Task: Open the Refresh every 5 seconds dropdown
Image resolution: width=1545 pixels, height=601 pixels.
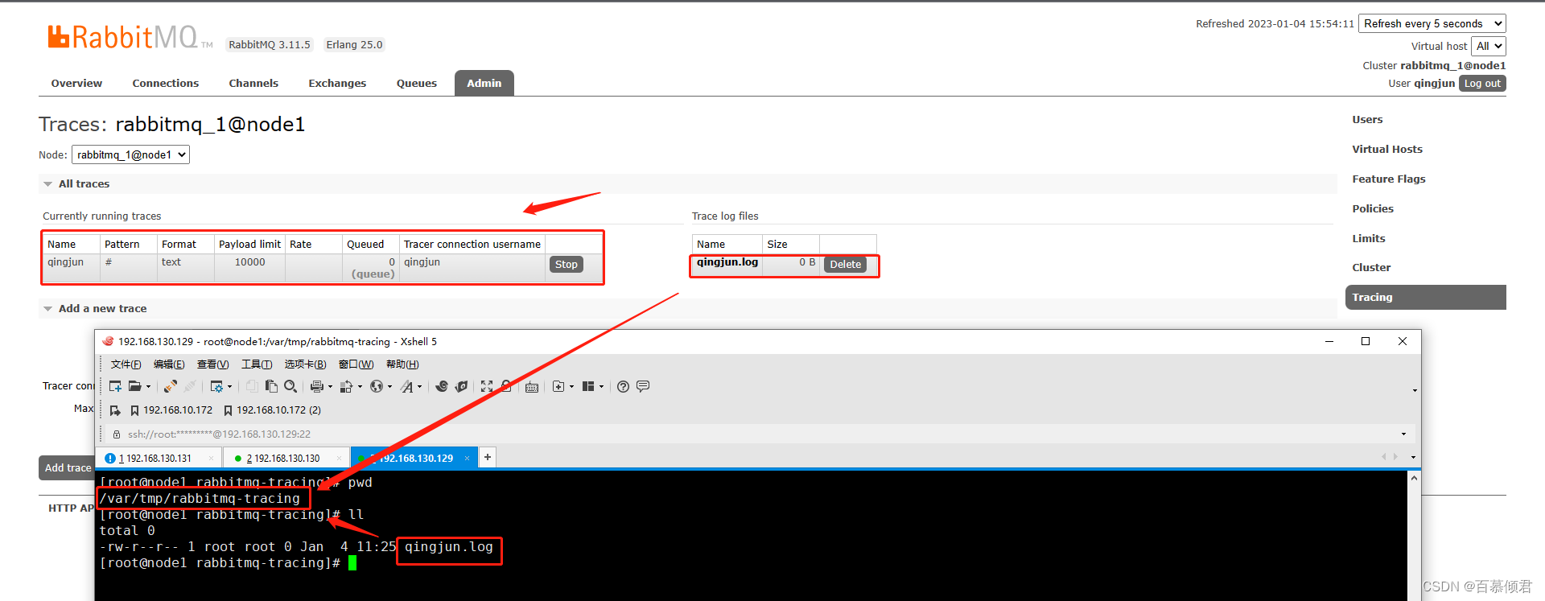Action: pos(1432,23)
